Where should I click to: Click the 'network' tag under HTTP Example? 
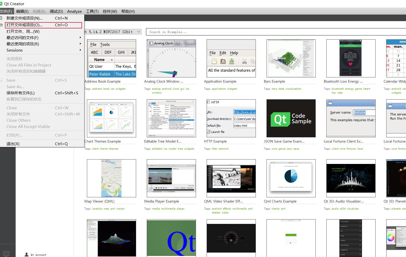[223, 149]
